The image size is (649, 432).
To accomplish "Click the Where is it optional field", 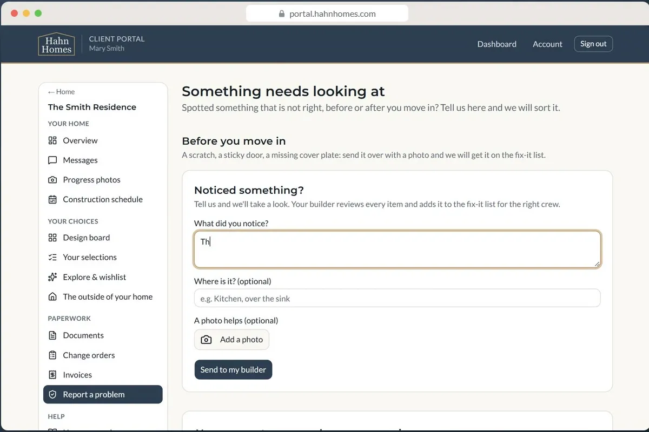I will (397, 298).
